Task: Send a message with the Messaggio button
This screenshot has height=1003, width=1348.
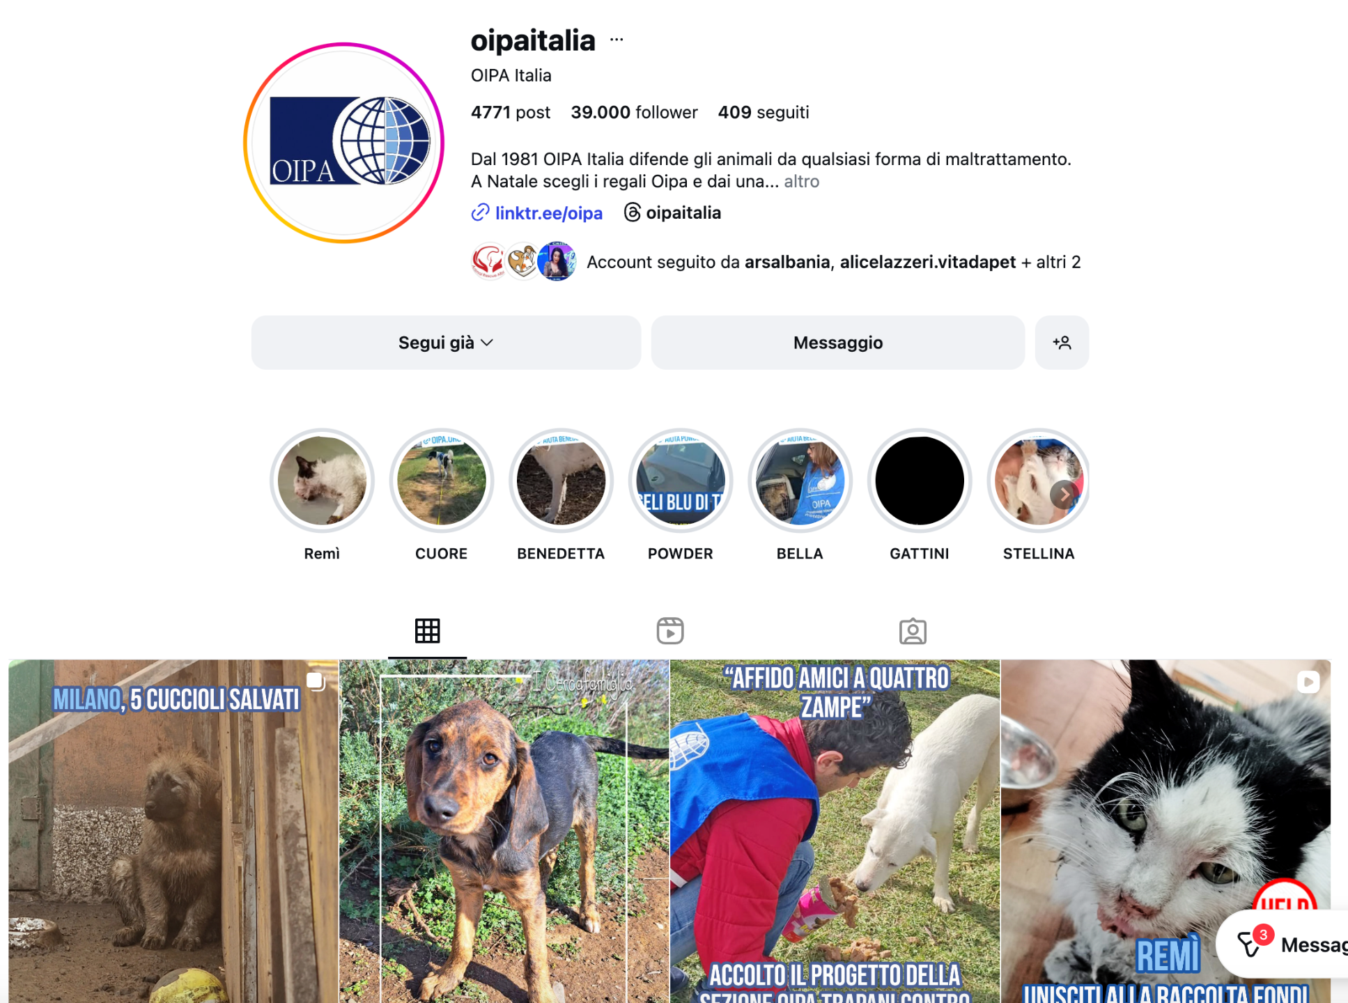Action: 838,343
